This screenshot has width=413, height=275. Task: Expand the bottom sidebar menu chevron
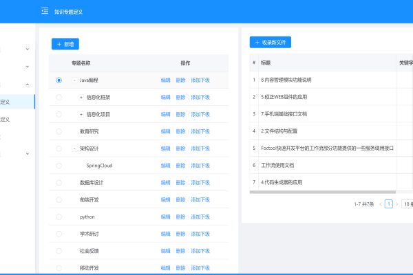28,154
